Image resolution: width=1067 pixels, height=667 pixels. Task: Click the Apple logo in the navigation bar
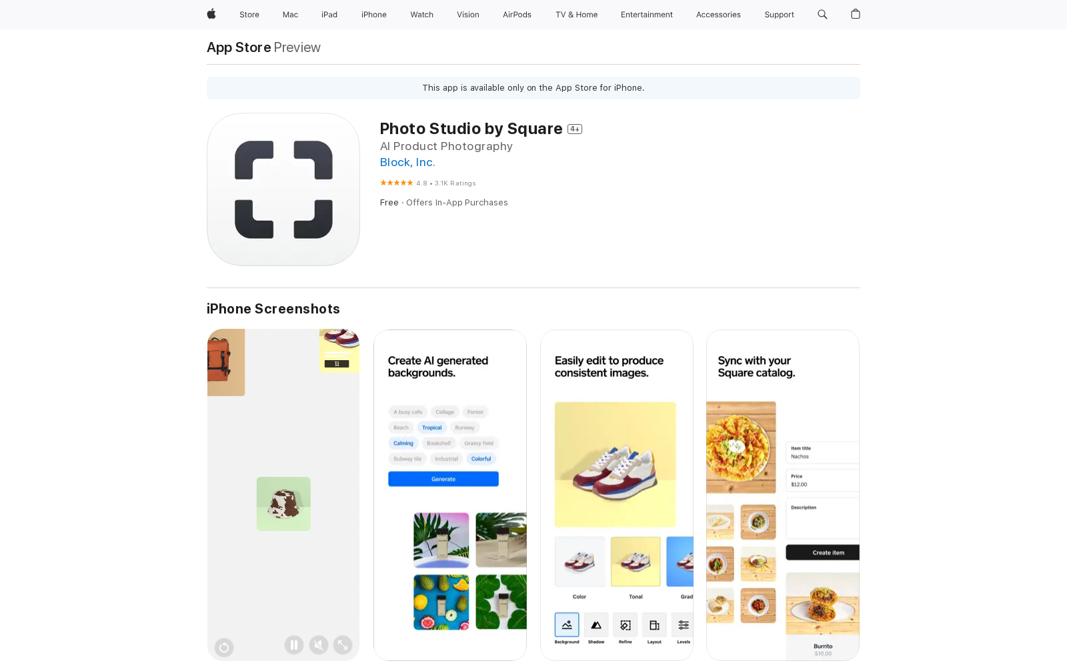click(211, 14)
